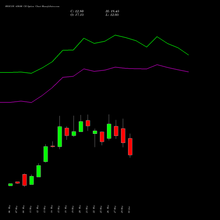Click the peak of the purple indicator line
The height and width of the screenshot is (220, 220).
157,65
